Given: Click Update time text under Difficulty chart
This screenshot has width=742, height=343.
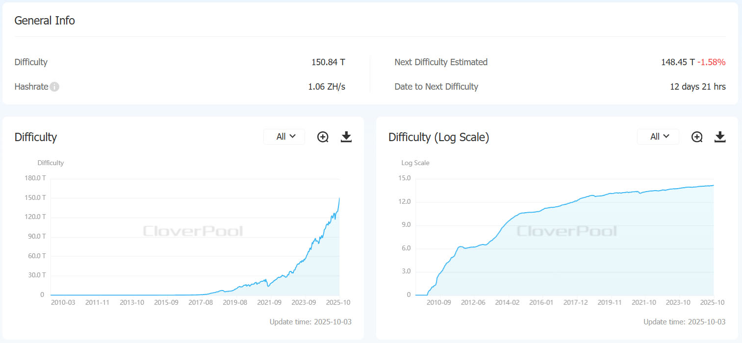Looking at the screenshot, I should 310,322.
